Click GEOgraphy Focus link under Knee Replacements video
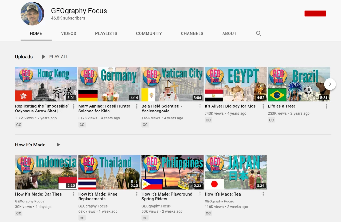 [x=93, y=206]
